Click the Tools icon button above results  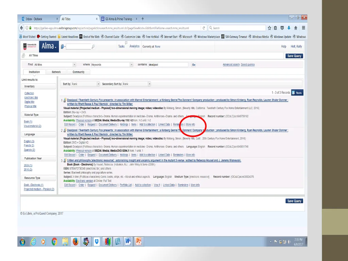[297, 93]
